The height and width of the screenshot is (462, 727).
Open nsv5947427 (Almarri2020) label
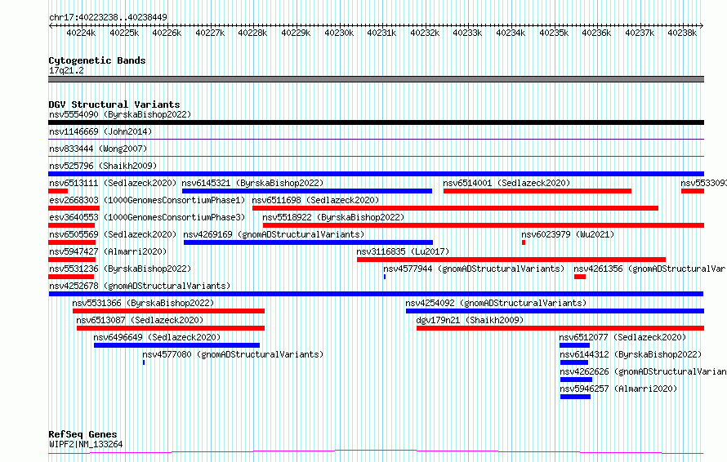[108, 251]
